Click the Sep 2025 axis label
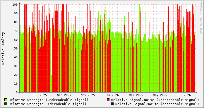 point(64,95)
